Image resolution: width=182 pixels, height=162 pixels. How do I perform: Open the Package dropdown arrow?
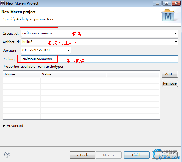(x=176, y=59)
